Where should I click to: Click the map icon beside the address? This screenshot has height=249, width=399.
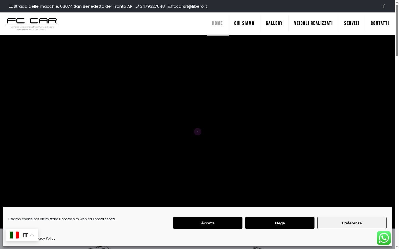11,6
